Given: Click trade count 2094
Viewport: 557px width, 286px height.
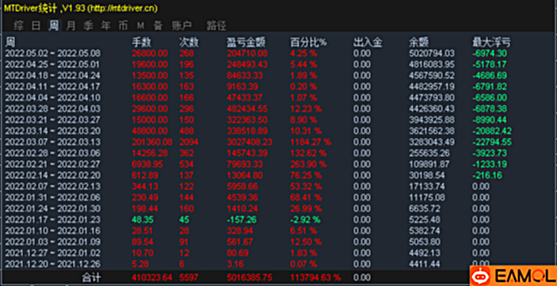Looking at the screenshot, I should 189,142.
